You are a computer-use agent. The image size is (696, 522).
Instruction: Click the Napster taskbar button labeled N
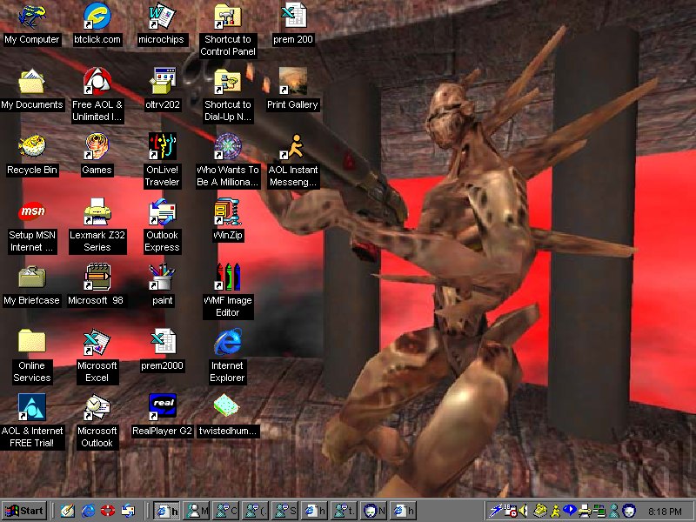(373, 511)
